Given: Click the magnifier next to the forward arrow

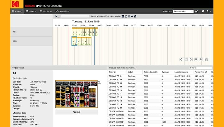Looking at the screenshot, I should click(x=196, y=59).
